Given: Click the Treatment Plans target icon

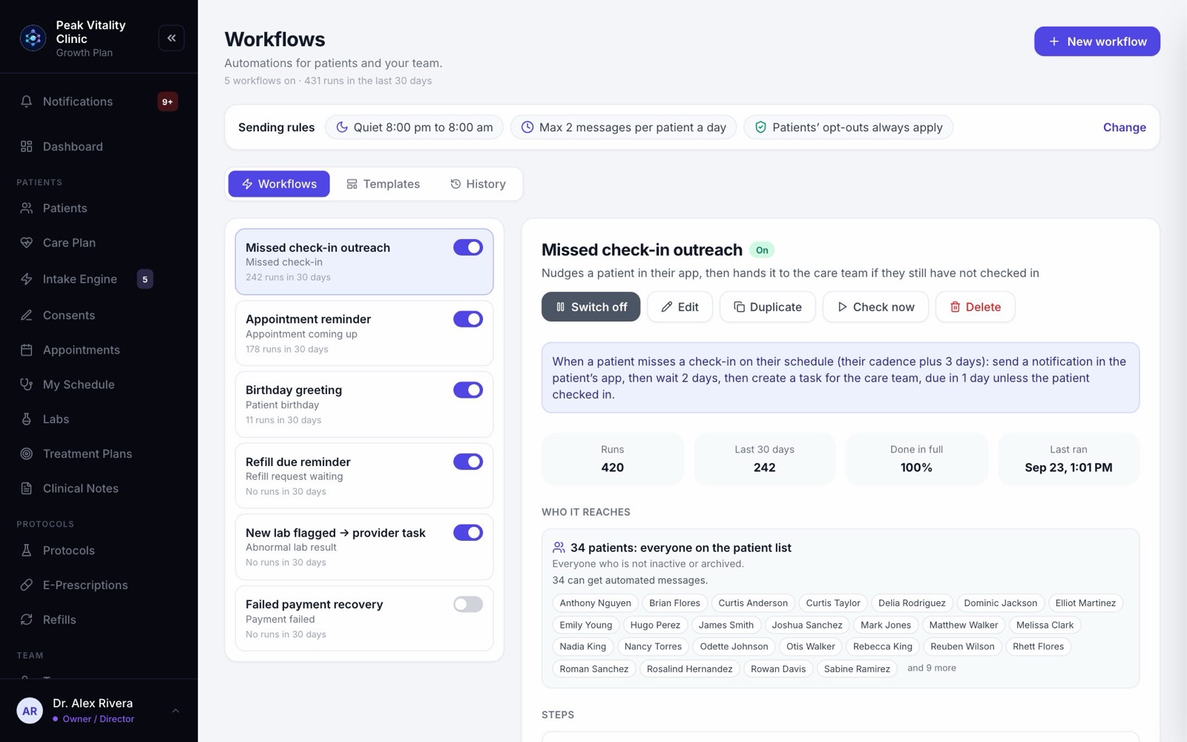Looking at the screenshot, I should 27,453.
